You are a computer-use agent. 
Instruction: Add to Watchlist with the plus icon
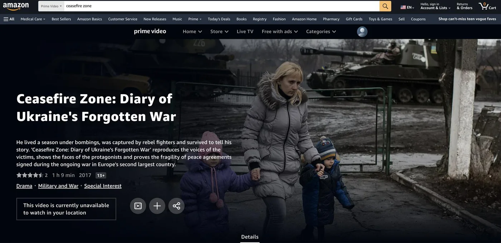(157, 206)
